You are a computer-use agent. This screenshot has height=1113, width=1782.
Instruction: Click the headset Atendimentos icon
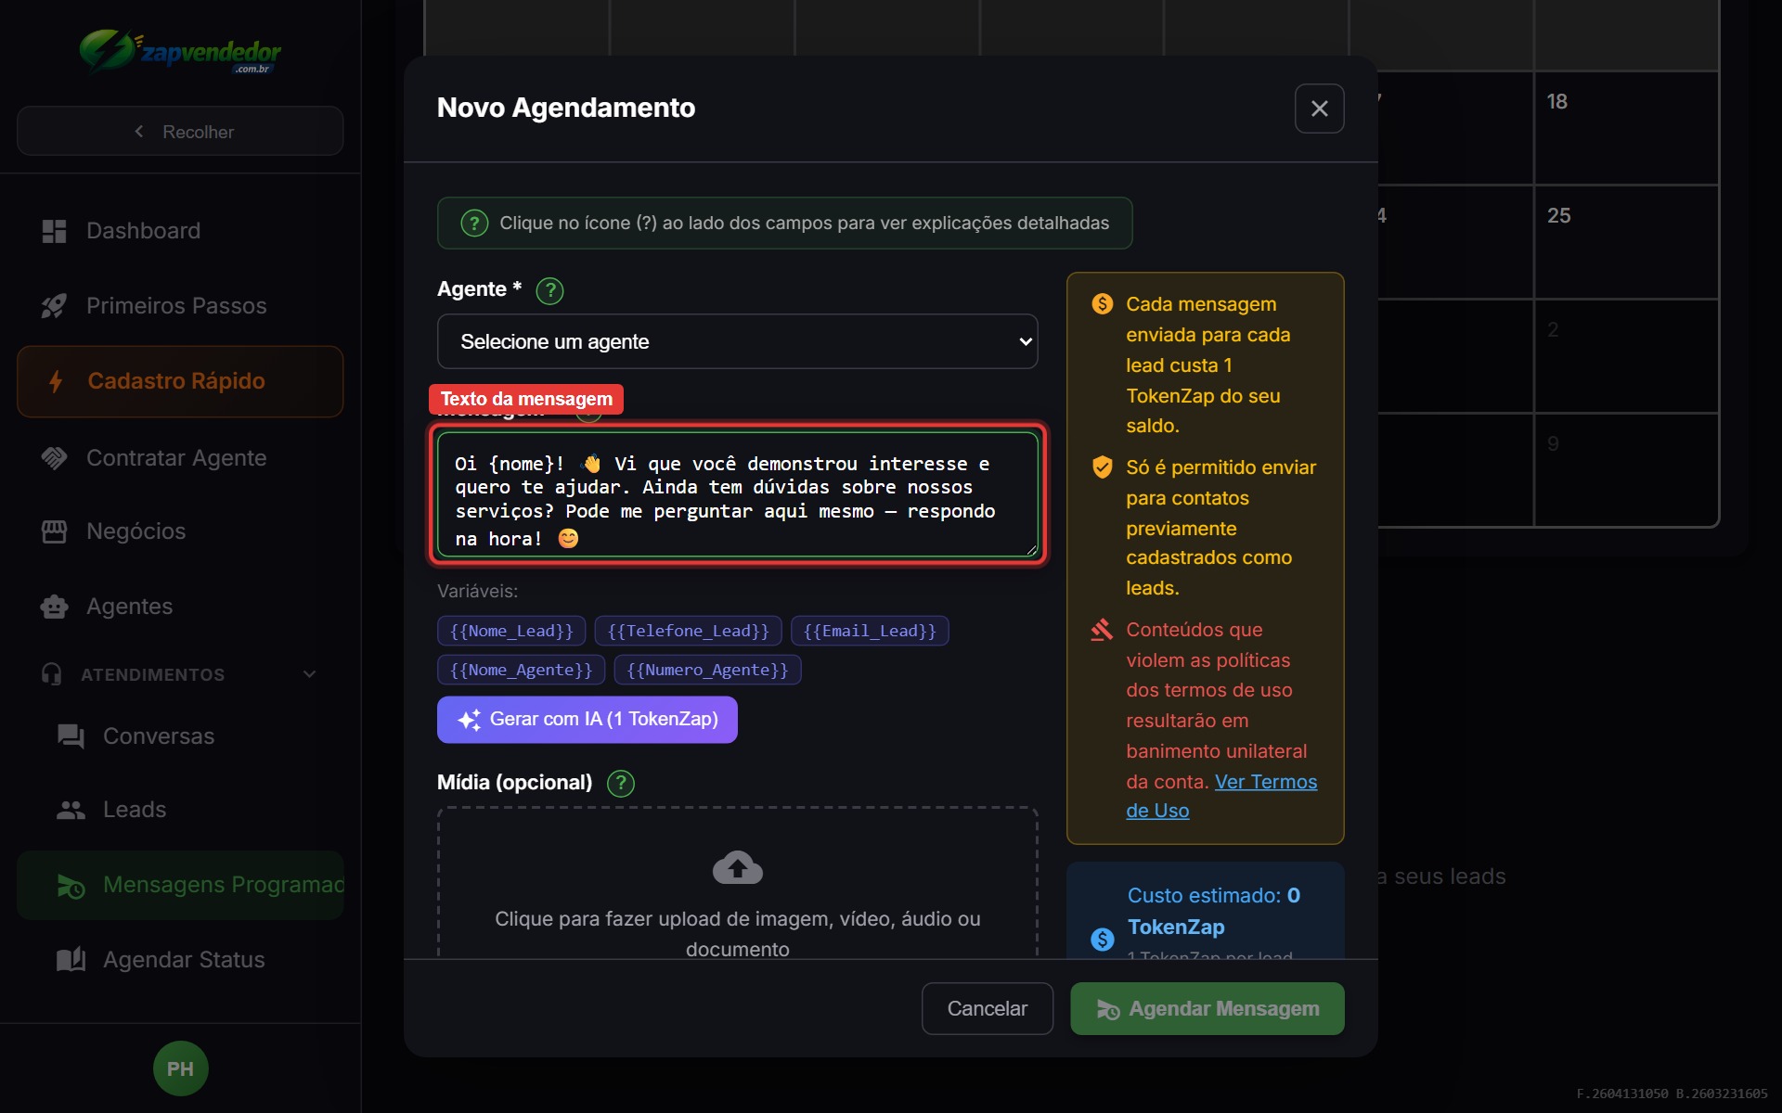(x=52, y=674)
